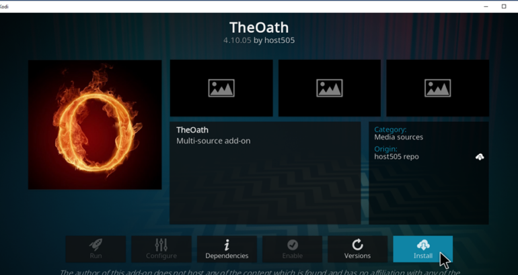The image size is (518, 275).
Task: Click the TheOath title heading
Action: click(259, 27)
